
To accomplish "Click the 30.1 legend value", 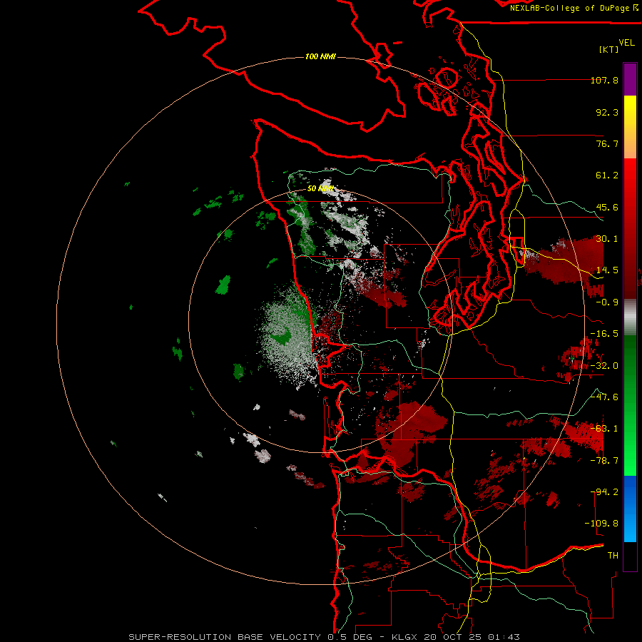I will click(x=607, y=239).
